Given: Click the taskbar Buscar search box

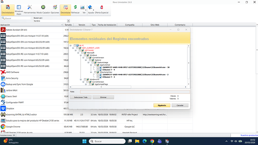Looking at the screenshot, I should 107,141.
